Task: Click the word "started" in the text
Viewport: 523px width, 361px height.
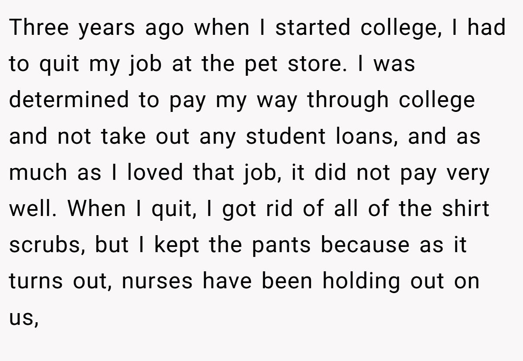Action: pos(312,27)
